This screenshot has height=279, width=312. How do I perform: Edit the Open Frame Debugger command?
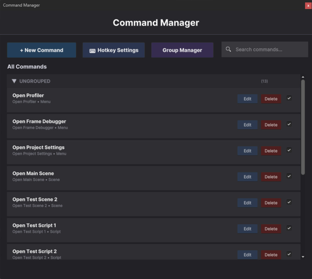click(x=247, y=125)
